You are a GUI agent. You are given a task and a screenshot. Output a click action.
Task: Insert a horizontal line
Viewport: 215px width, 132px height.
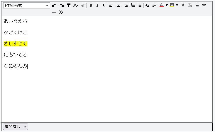(54, 13)
